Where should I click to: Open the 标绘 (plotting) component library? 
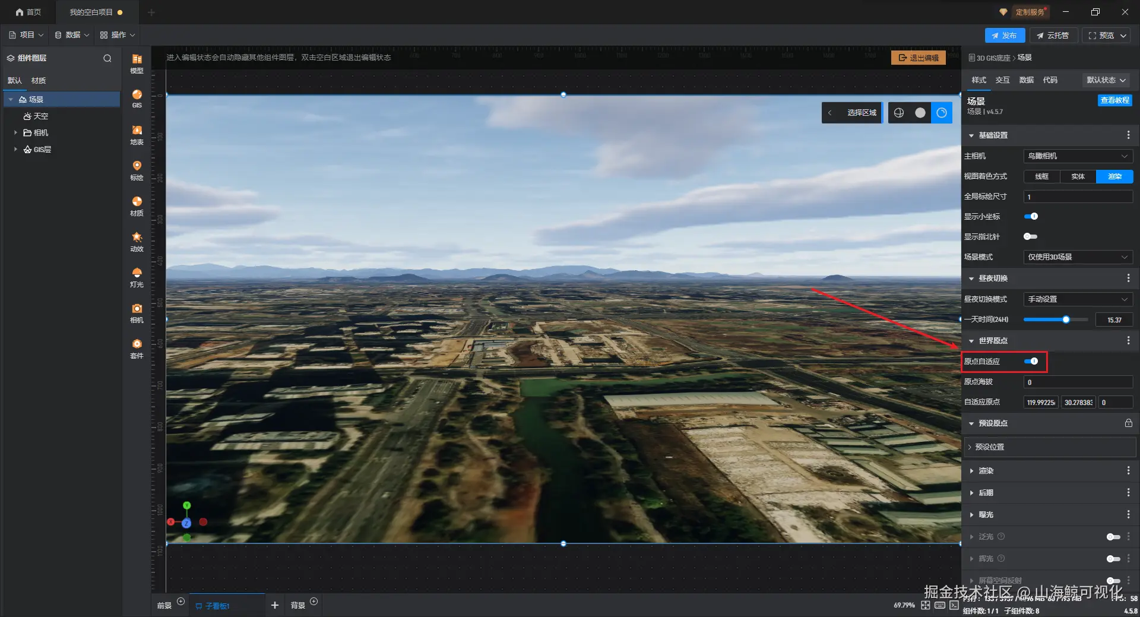[137, 170]
